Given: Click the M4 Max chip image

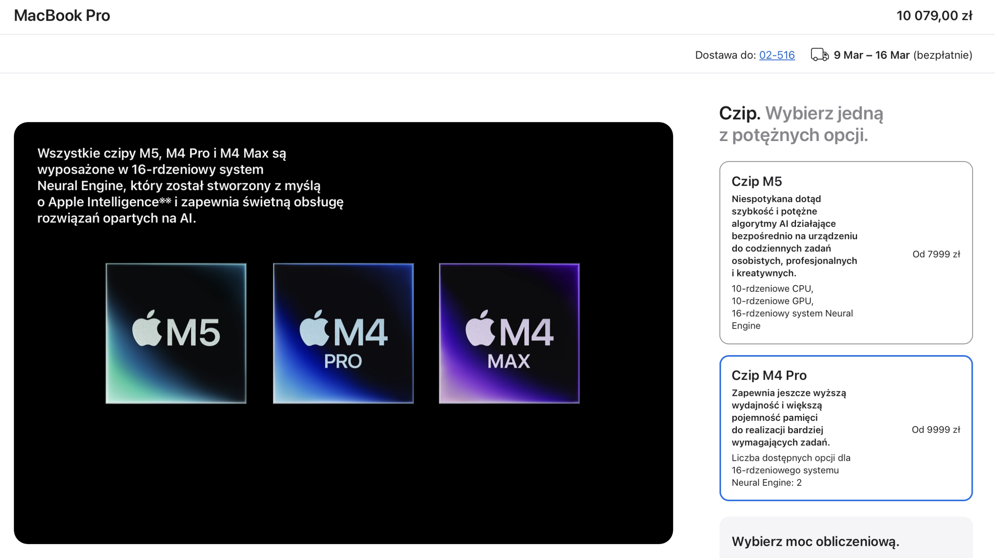Looking at the screenshot, I should [509, 333].
